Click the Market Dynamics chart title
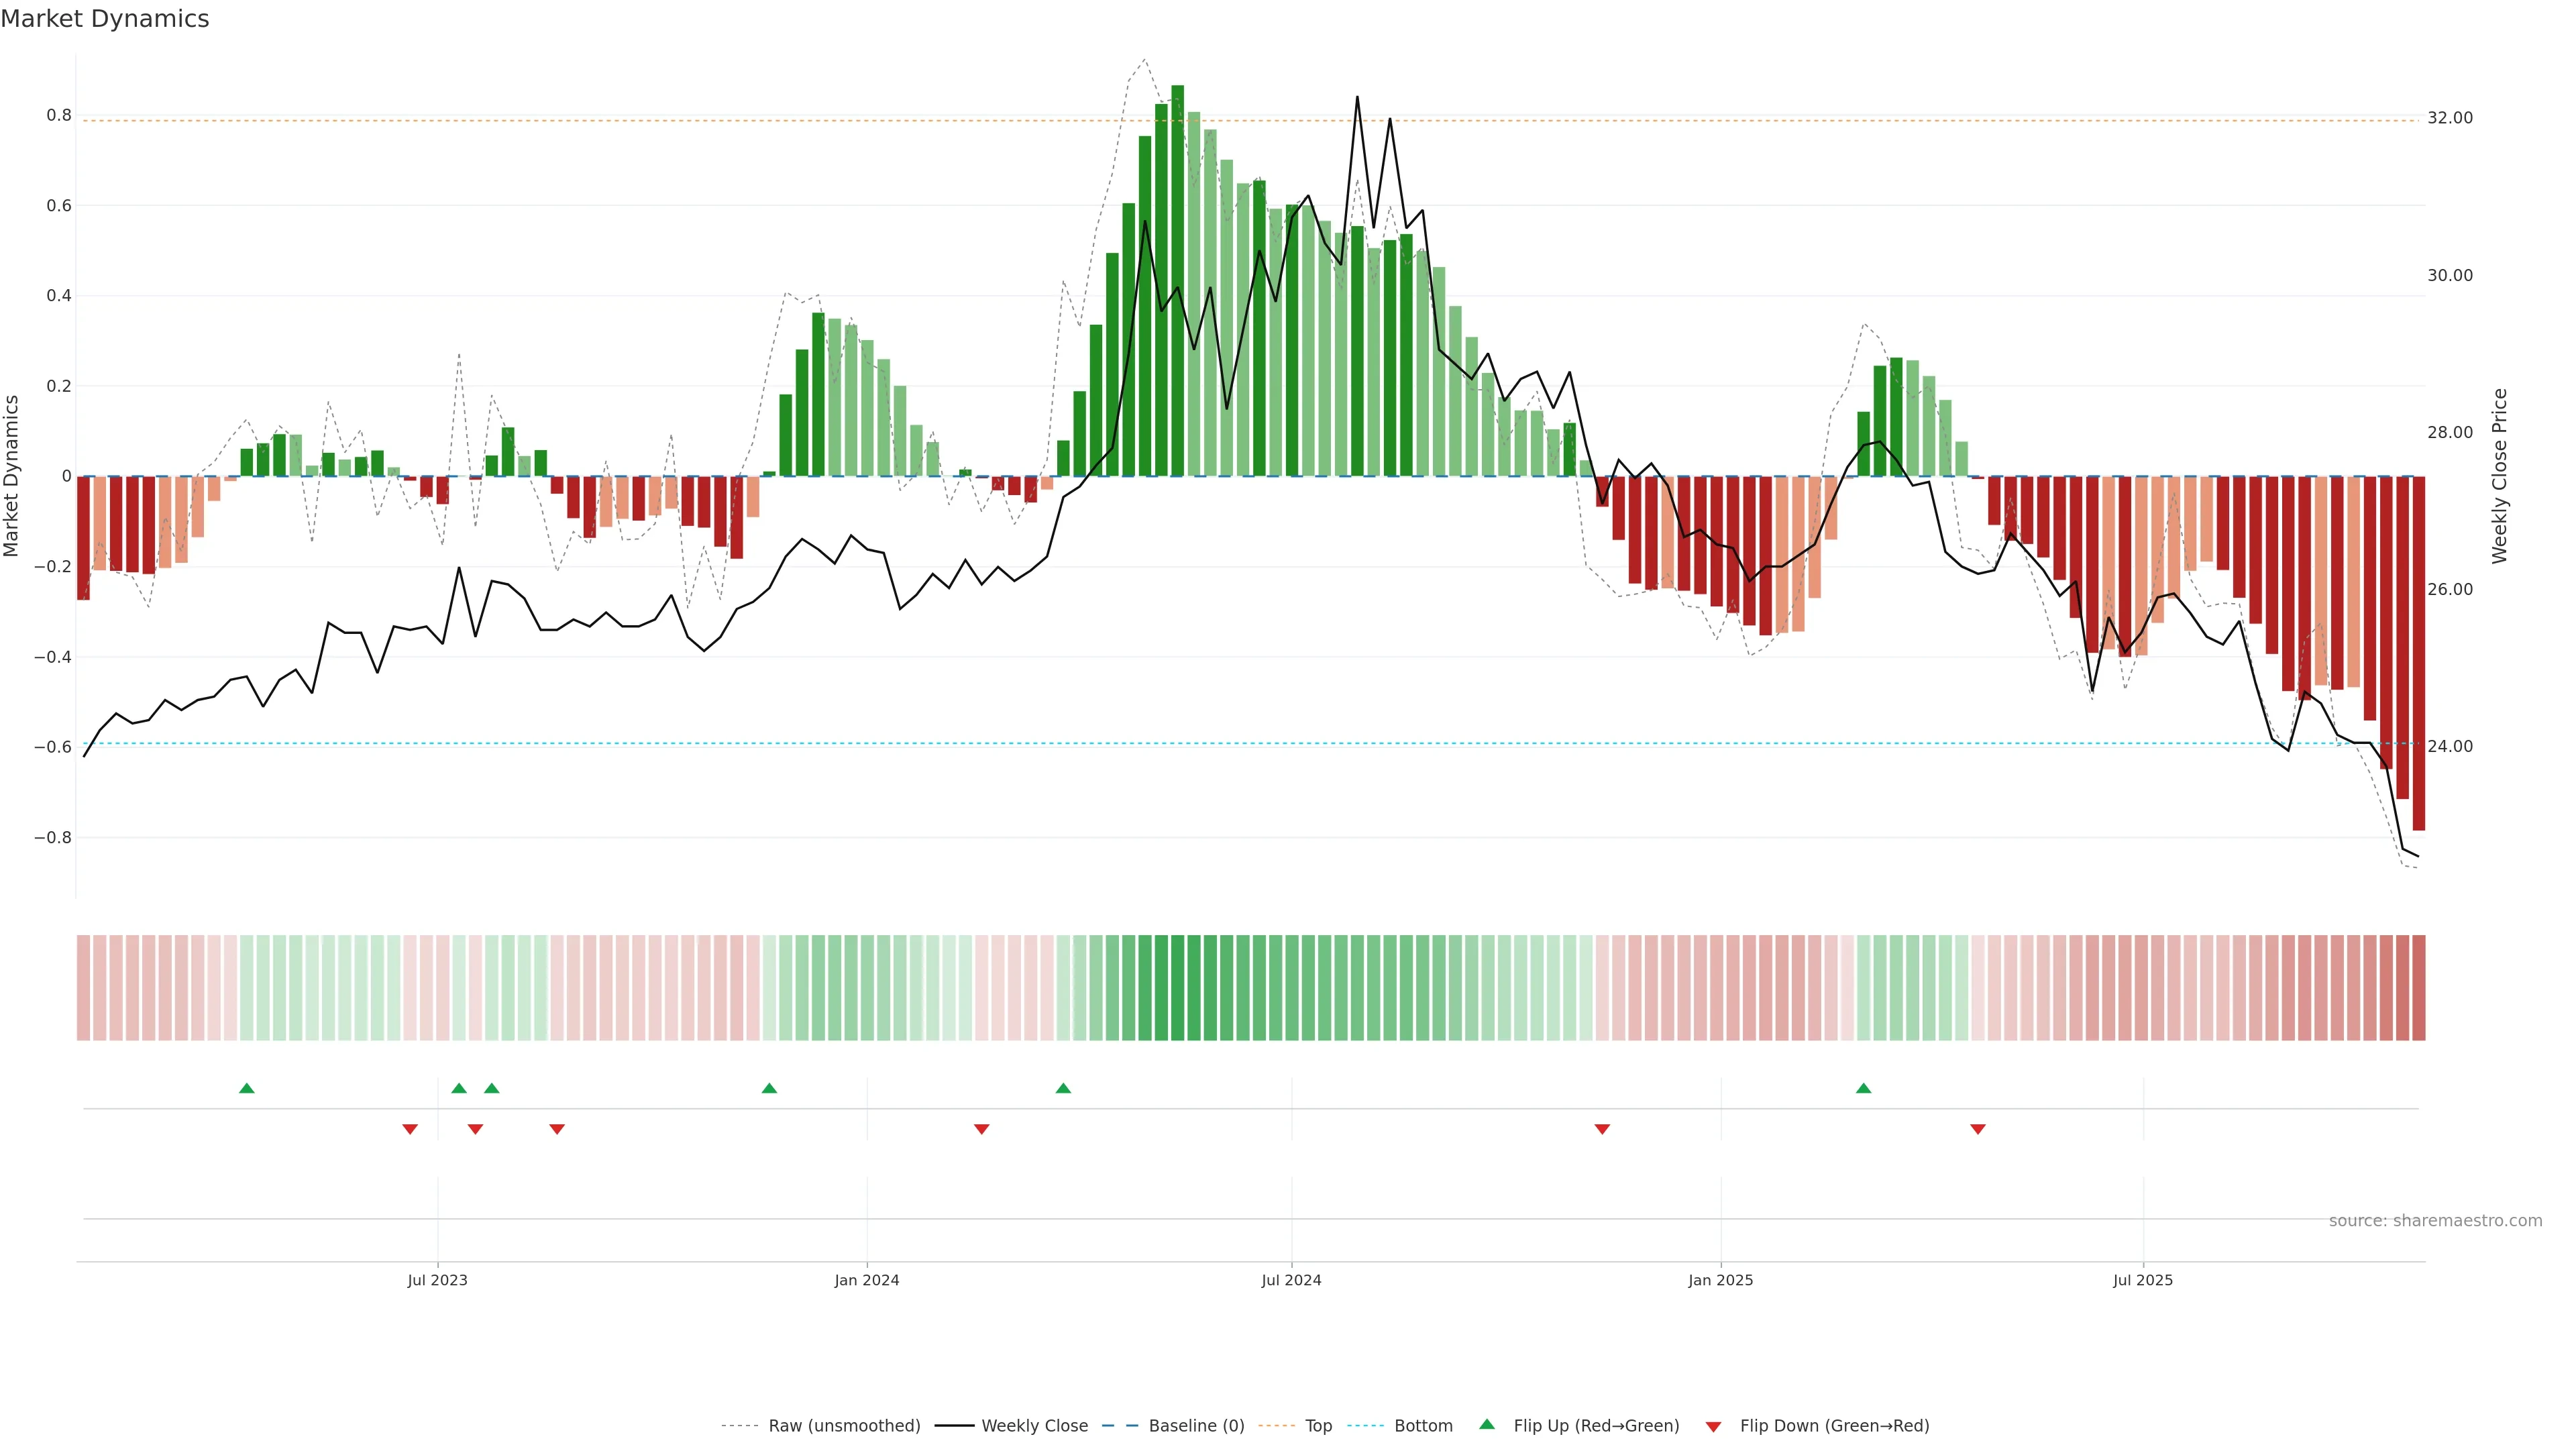Viewport: 2576px width, 1449px height. point(105,19)
